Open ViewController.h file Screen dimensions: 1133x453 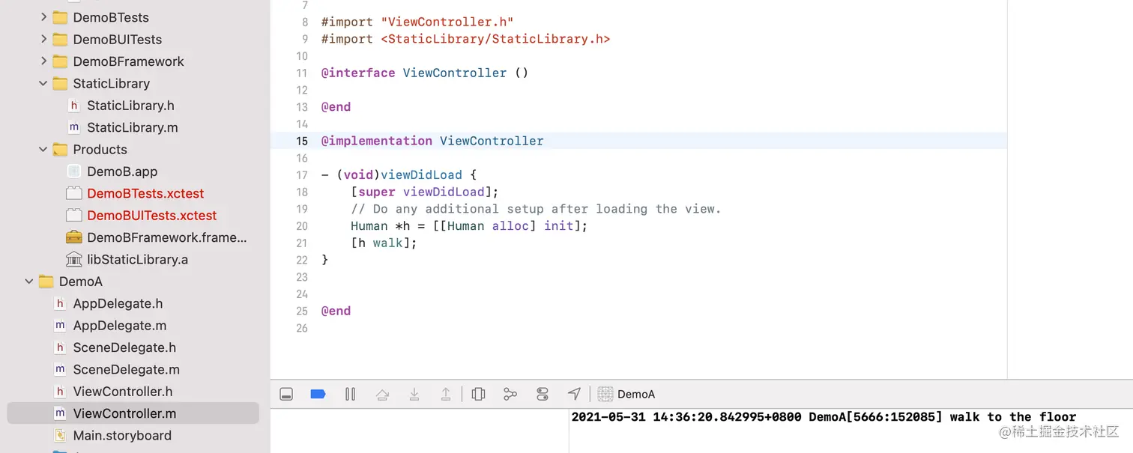(x=122, y=392)
